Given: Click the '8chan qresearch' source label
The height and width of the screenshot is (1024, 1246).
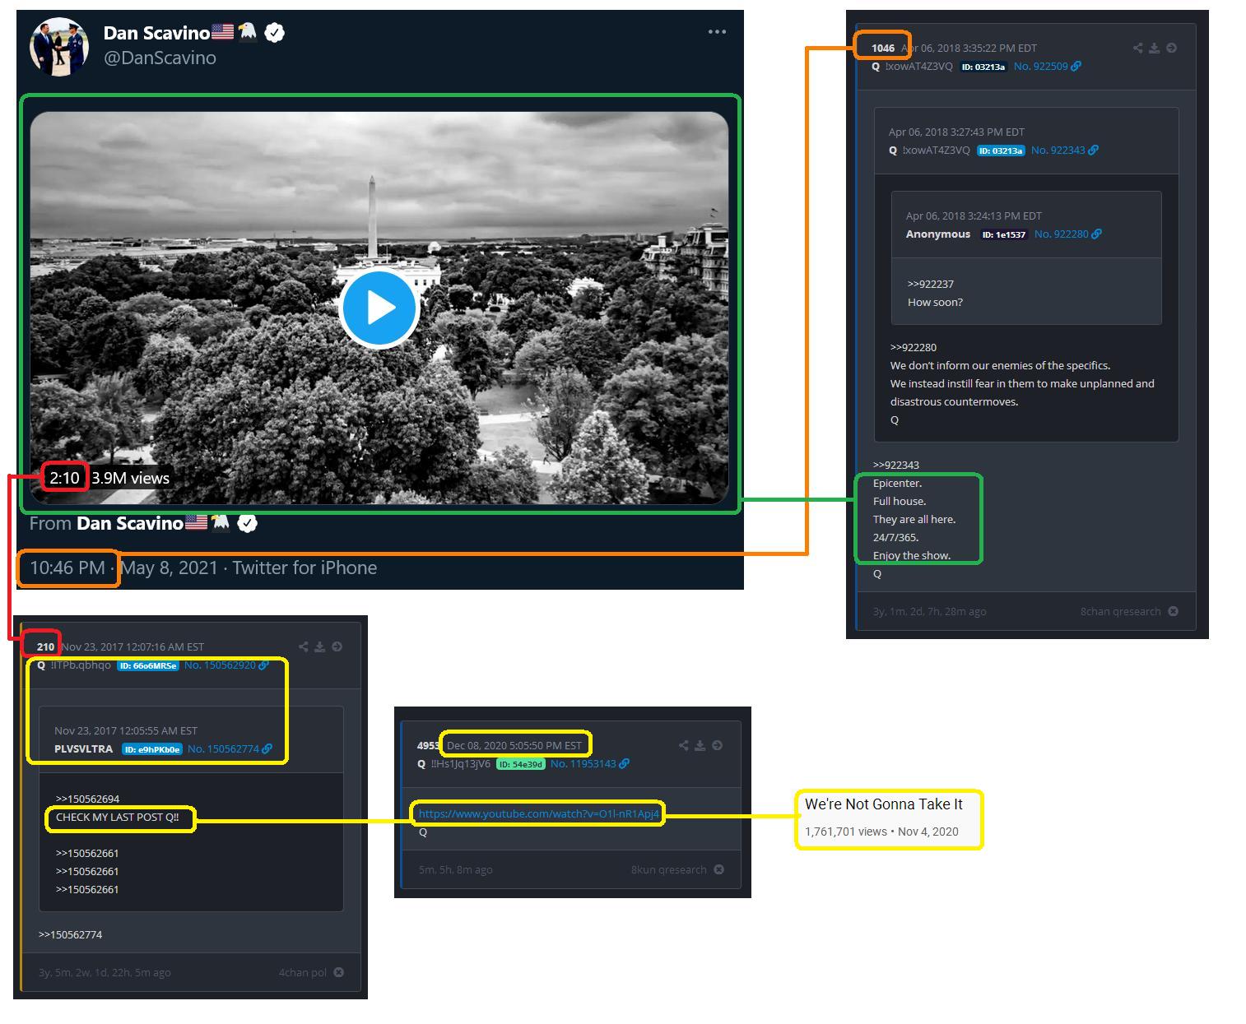Looking at the screenshot, I should coord(1120,611).
